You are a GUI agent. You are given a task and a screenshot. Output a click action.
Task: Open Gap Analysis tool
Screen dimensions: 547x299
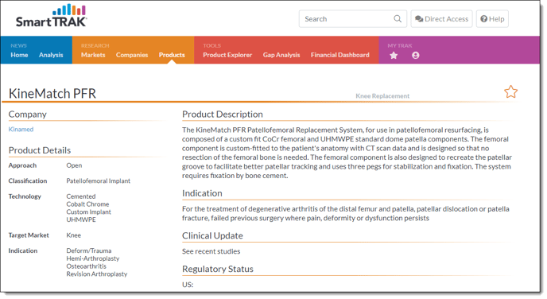281,55
